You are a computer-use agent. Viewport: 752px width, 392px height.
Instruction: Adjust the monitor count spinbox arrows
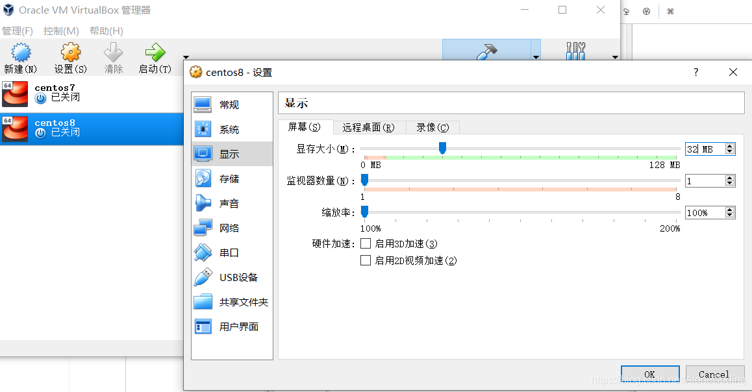730,180
